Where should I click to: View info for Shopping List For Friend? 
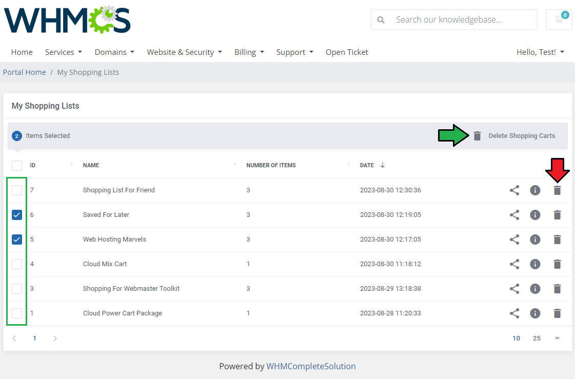535,190
